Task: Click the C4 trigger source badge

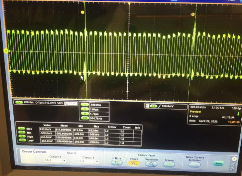Action: (153, 106)
